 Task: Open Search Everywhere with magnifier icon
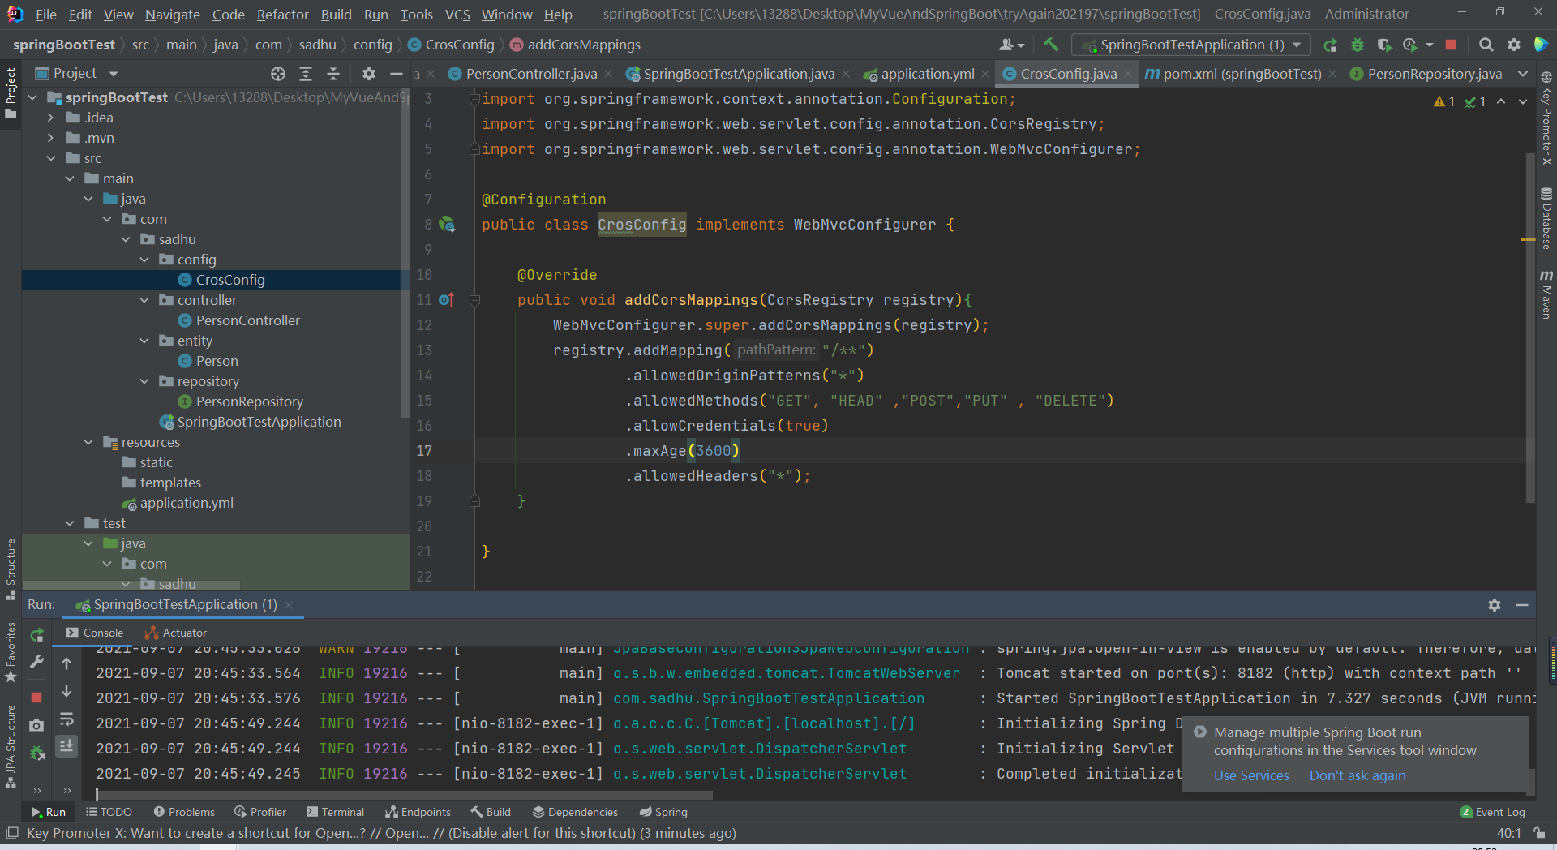1486,45
